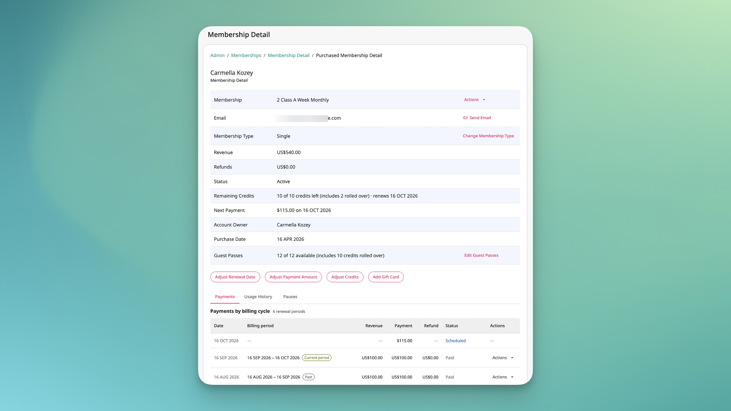This screenshot has width=731, height=411.
Task: Click the Single membership type value
Action: pos(283,136)
